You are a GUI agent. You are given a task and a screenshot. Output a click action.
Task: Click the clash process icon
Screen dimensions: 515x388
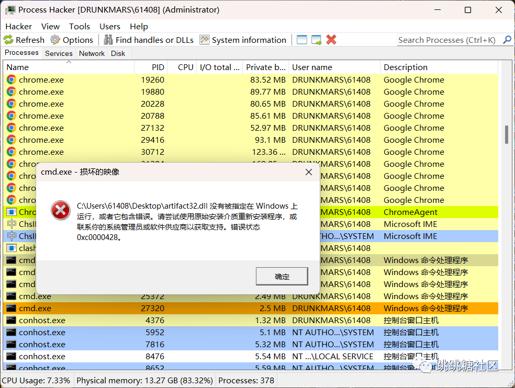click(x=12, y=248)
